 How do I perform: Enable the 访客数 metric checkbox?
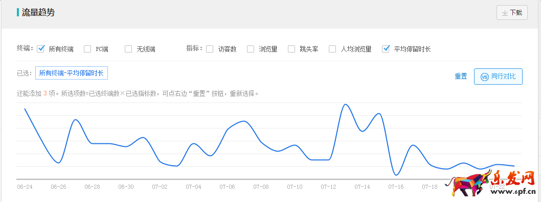pyautogui.click(x=210, y=49)
